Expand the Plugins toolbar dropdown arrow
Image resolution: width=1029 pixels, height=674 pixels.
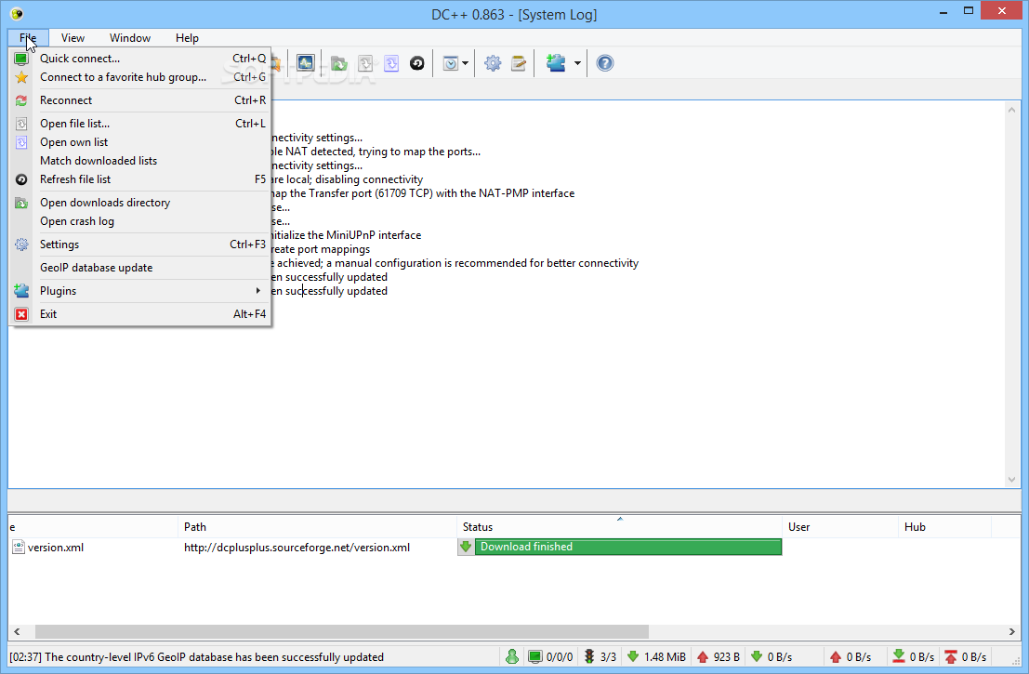(577, 63)
